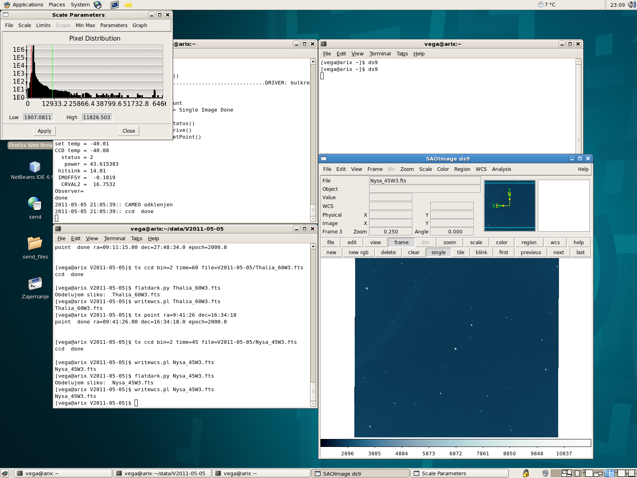
Task: Open the yellow sticky notes panel icon
Action: click(128, 5)
